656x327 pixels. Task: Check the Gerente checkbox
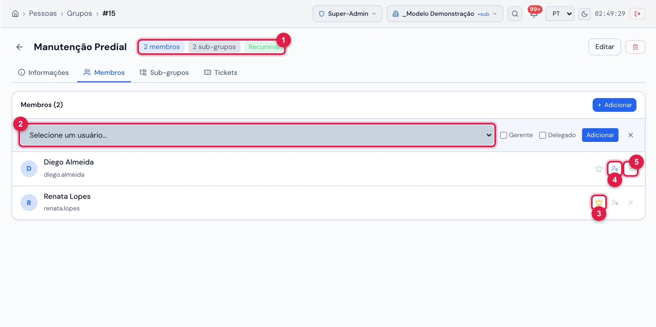coord(503,135)
